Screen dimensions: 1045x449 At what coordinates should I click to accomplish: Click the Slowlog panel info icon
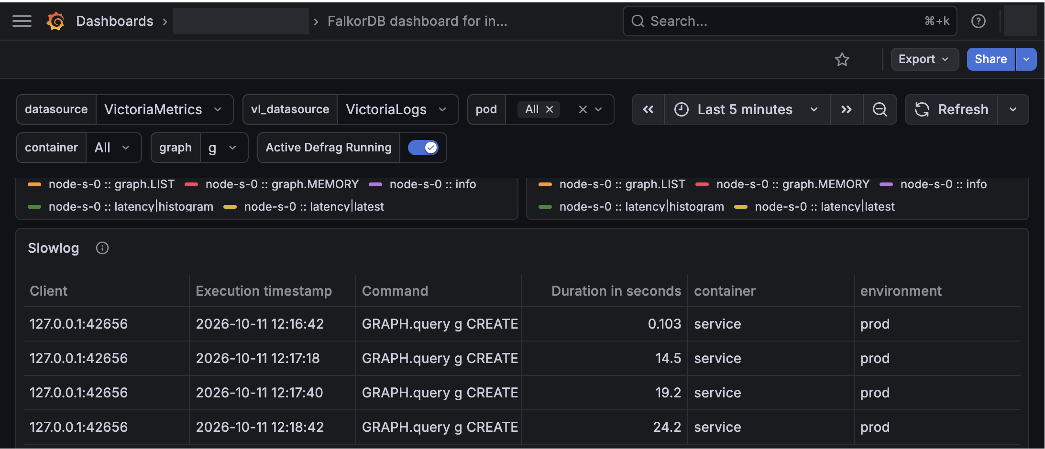[102, 248]
